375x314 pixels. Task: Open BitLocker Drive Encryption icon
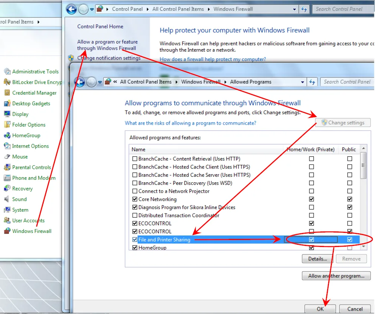tap(7, 82)
